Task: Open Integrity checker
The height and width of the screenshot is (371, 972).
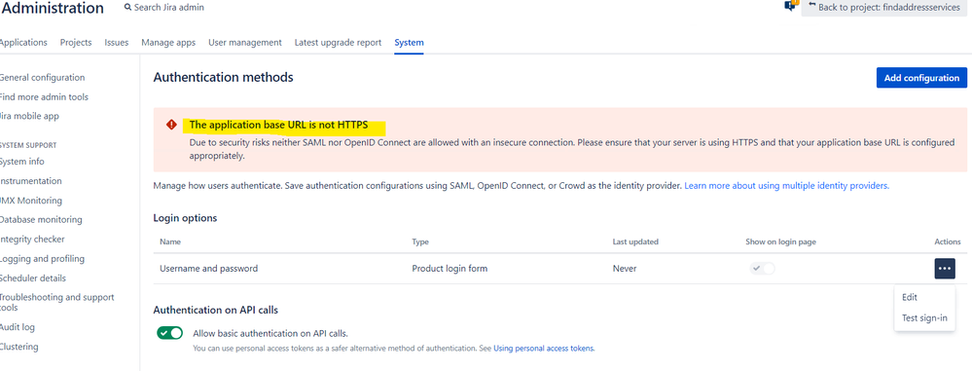Action: (31, 239)
